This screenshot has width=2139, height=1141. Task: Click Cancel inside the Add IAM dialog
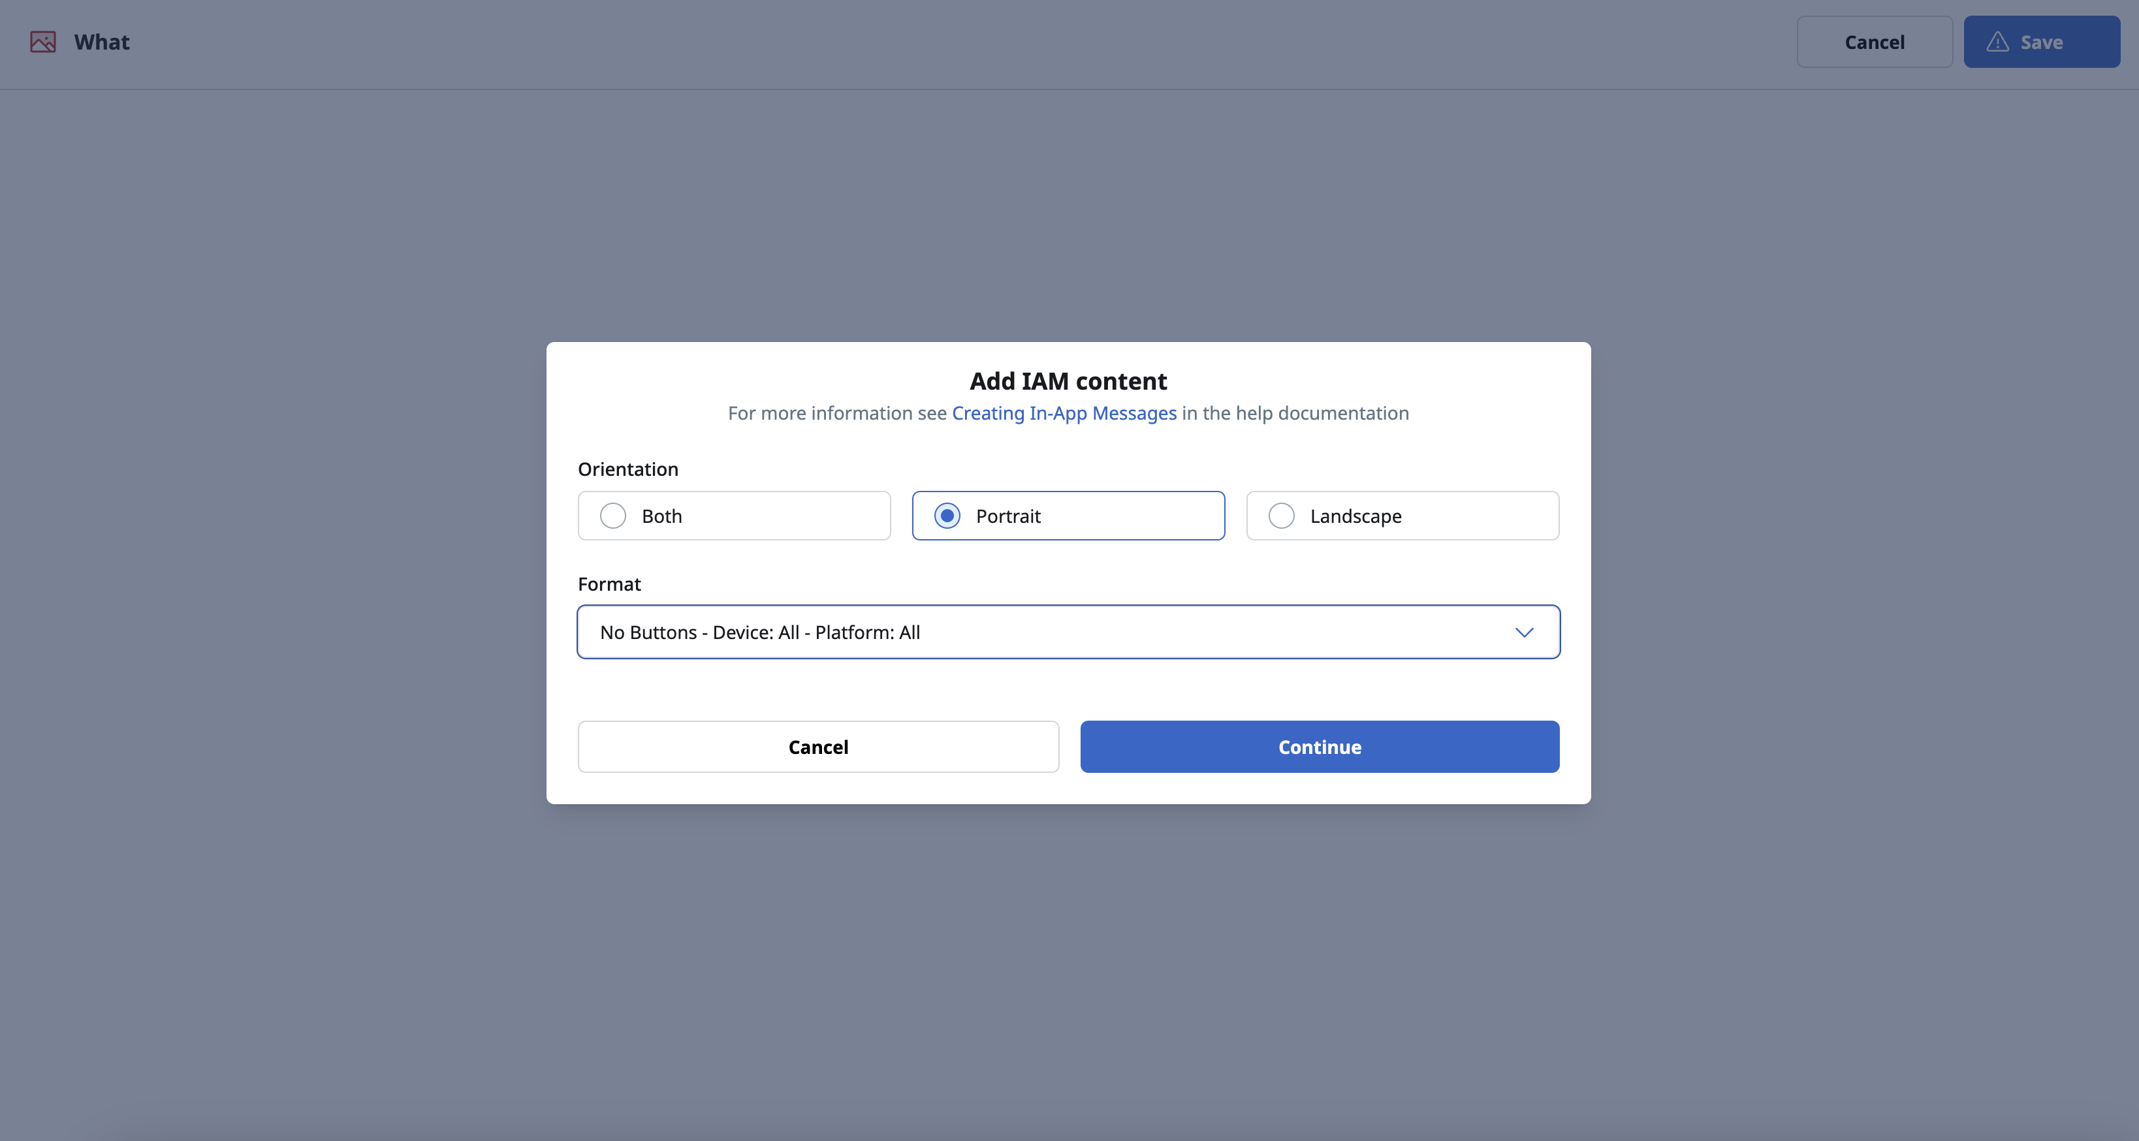[x=818, y=747]
